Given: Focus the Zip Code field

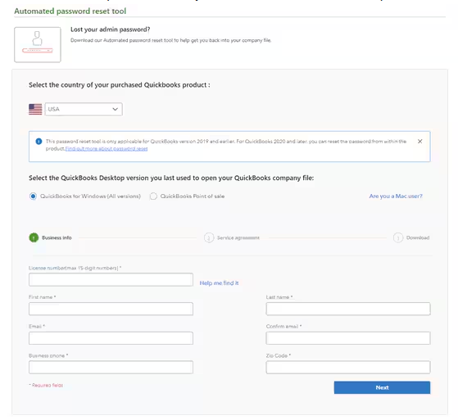Looking at the screenshot, I should point(348,367).
